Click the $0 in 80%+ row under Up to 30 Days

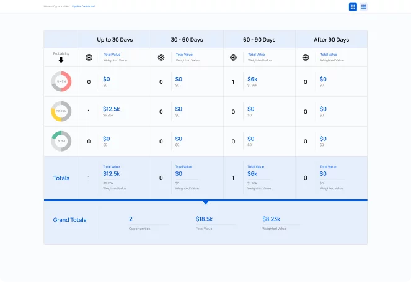(x=107, y=139)
